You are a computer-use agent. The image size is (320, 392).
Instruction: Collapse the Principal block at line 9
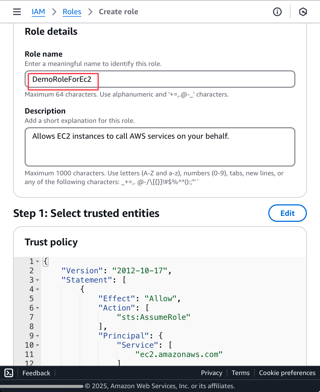tap(37, 336)
